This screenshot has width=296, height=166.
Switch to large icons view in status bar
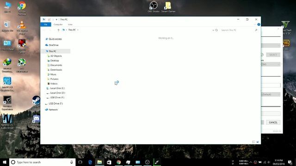258,142
